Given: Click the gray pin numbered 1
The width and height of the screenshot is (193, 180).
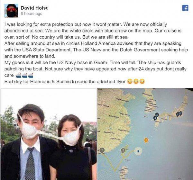Looking at the screenshot, I should point(102,150).
